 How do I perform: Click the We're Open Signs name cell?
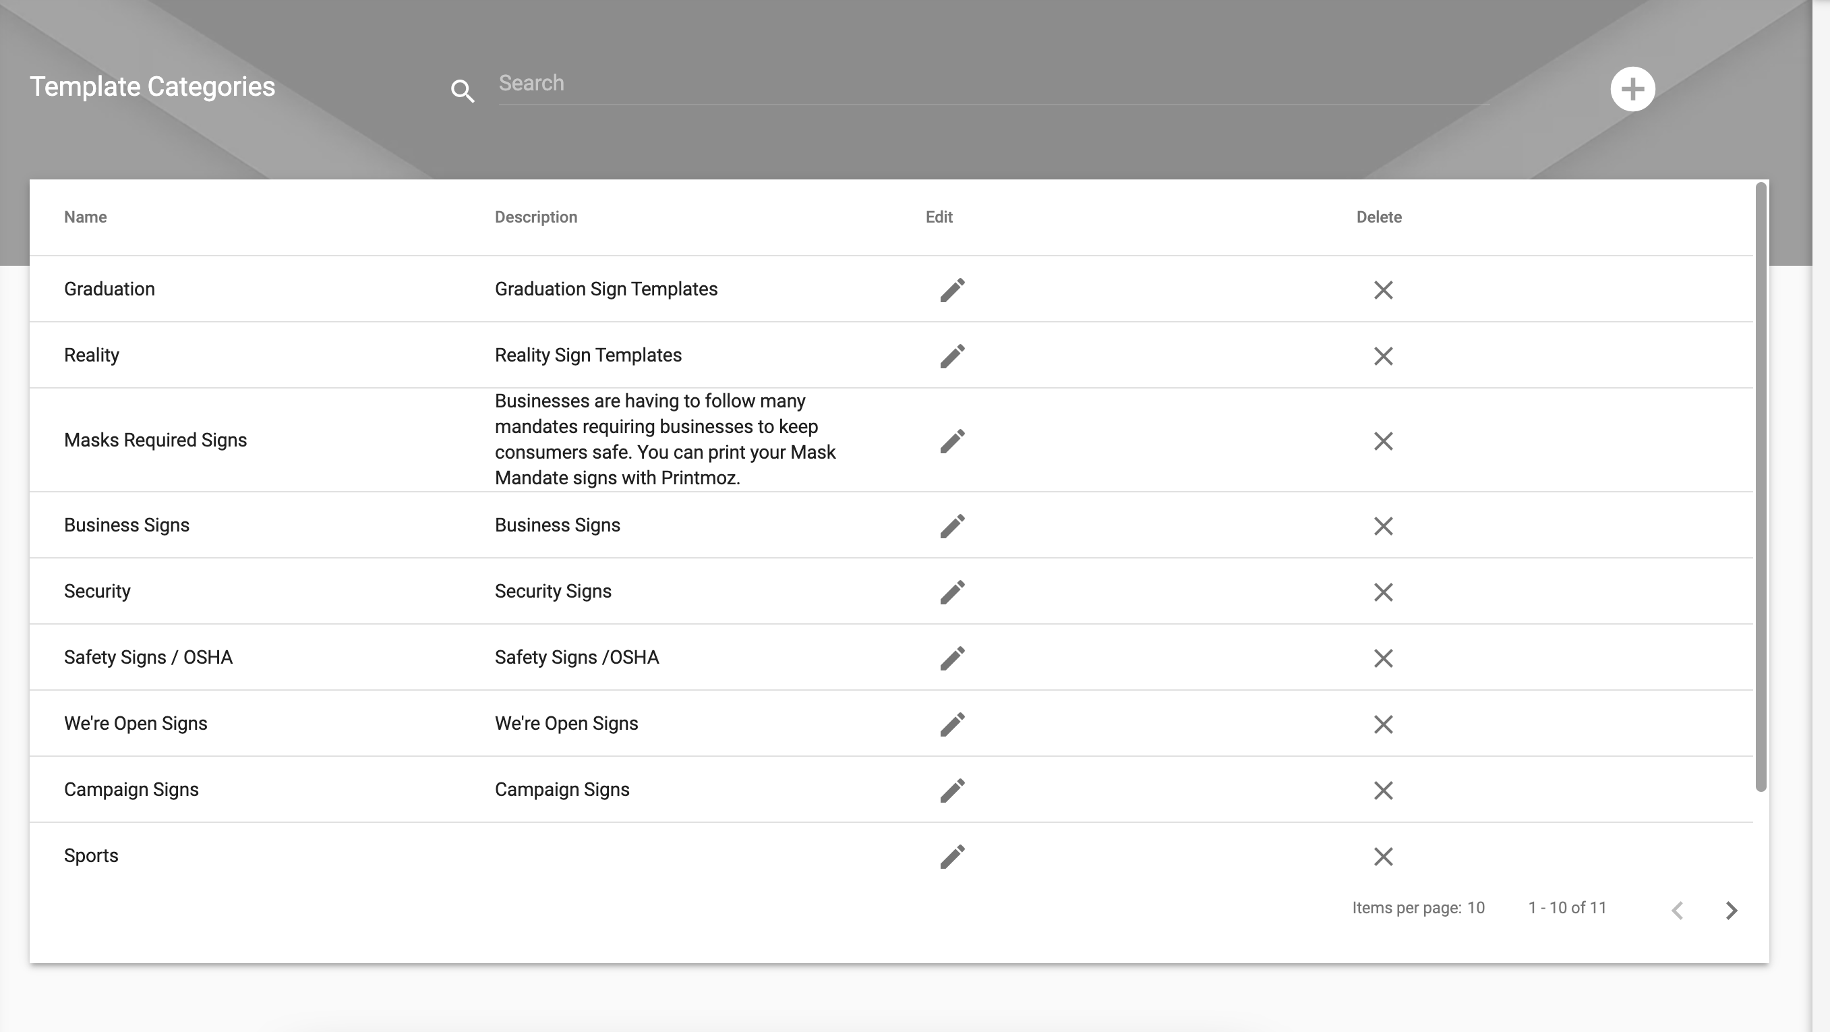pos(136,724)
